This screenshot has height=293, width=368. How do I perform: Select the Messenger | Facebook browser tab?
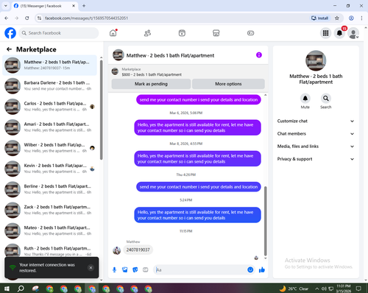[44, 6]
